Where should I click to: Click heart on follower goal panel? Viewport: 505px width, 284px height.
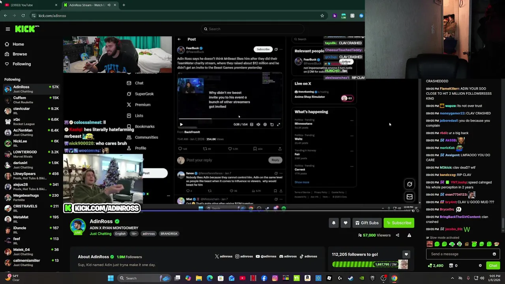click(x=406, y=254)
